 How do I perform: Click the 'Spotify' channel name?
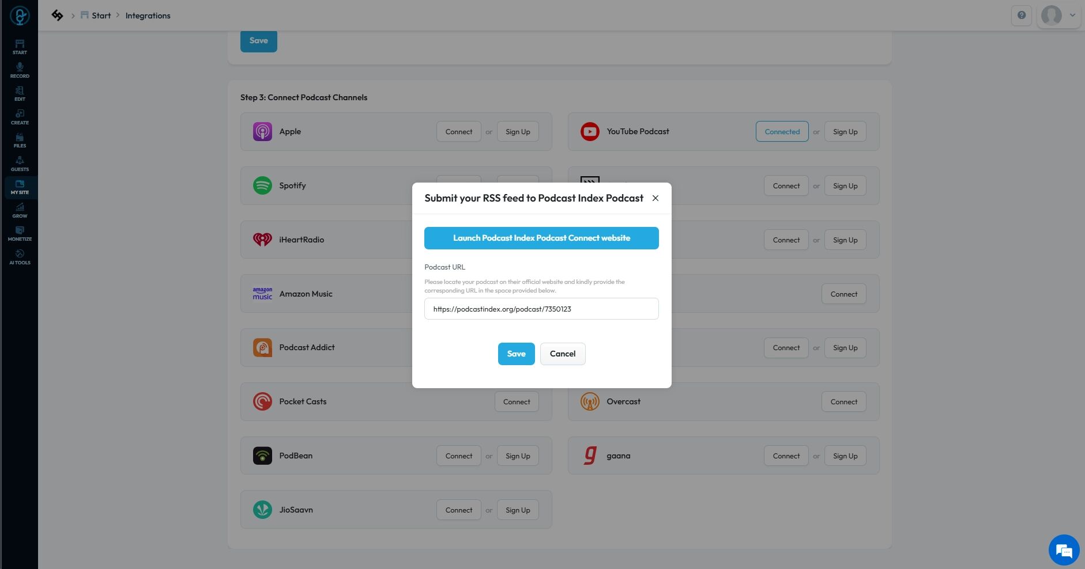[292, 185]
